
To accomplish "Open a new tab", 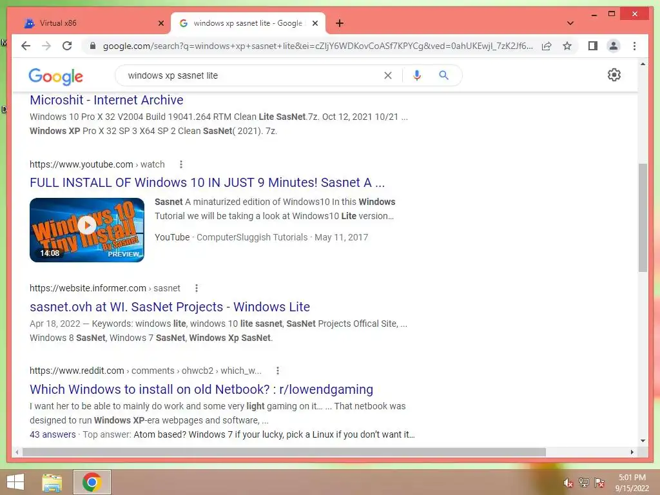I will 340,23.
